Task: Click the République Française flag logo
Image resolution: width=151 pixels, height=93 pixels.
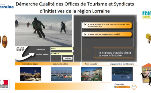Action: click(x=5, y=84)
